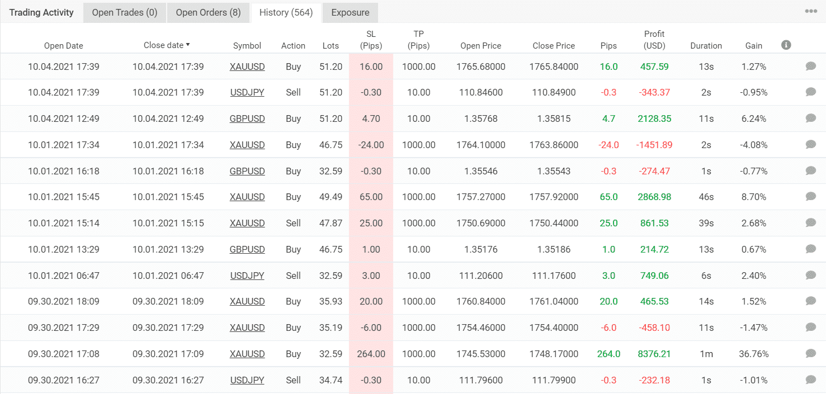This screenshot has width=826, height=394.
Task: Sort by the Pips column header
Action: (608, 46)
